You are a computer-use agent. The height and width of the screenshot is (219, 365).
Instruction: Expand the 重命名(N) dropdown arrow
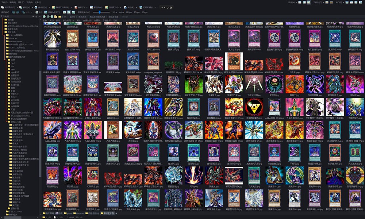pos(49,7)
